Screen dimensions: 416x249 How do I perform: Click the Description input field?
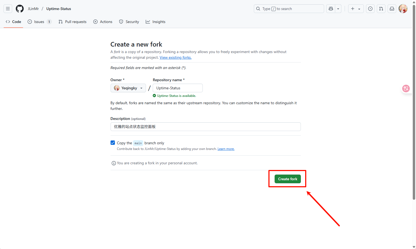pos(205,127)
